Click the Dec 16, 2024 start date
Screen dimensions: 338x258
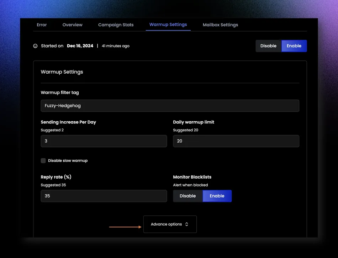pyautogui.click(x=80, y=46)
